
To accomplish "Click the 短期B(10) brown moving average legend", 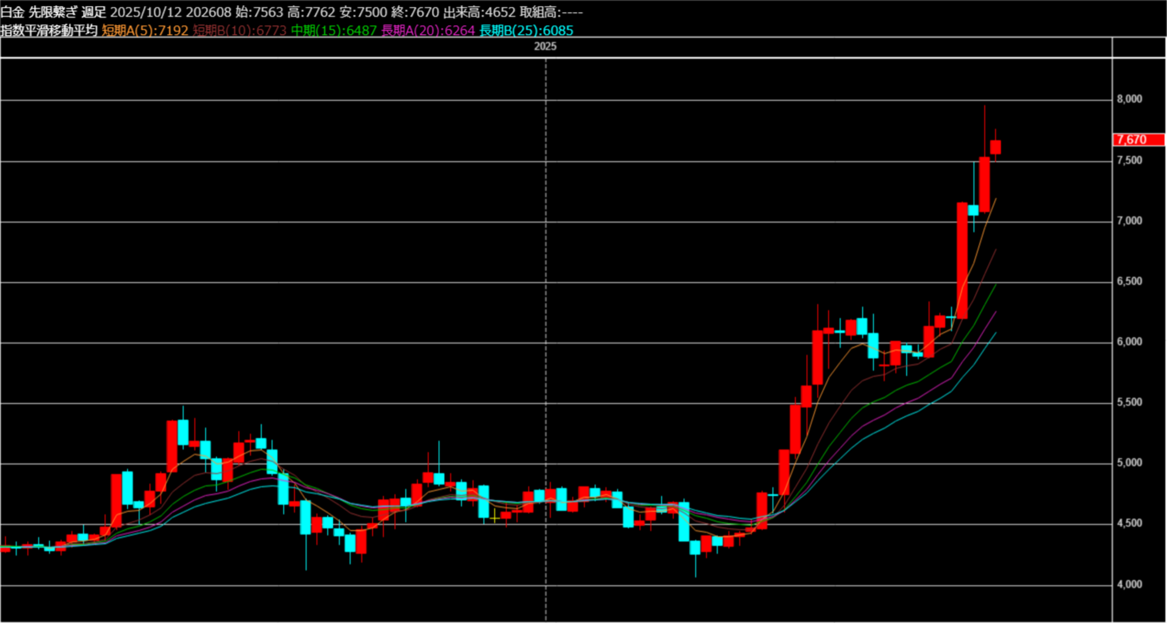I will [x=240, y=30].
